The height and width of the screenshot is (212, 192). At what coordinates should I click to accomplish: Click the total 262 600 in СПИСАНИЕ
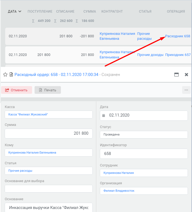(66, 21)
